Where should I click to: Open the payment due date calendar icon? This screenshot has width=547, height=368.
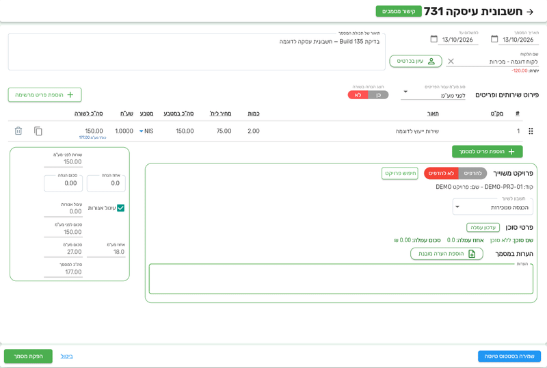pyautogui.click(x=433, y=39)
